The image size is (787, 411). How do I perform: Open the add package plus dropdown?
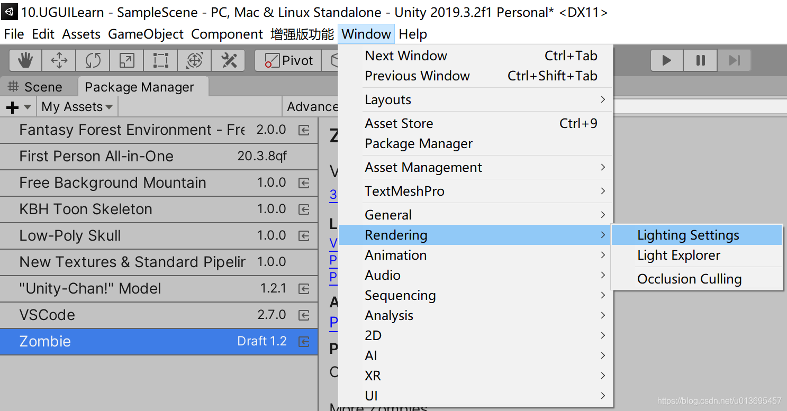click(x=19, y=107)
